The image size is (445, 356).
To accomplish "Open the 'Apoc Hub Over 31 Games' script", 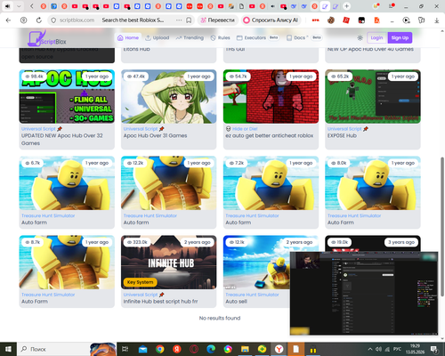I will pos(155,135).
